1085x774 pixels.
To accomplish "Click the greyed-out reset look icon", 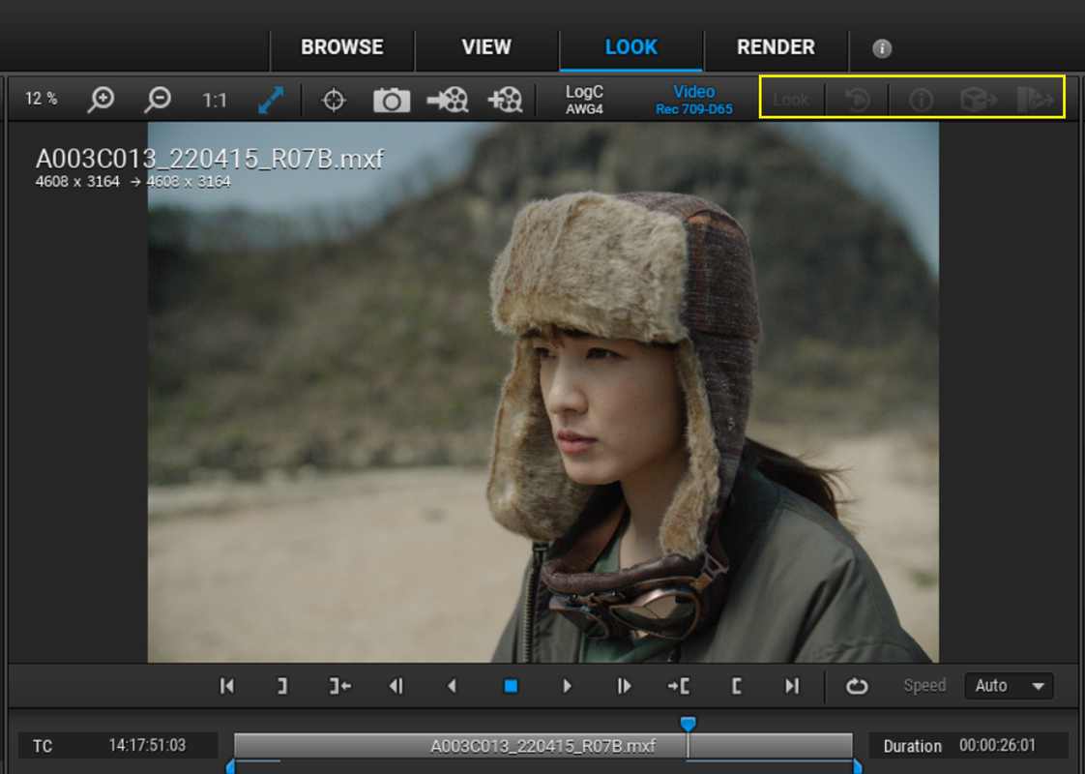I will point(858,100).
